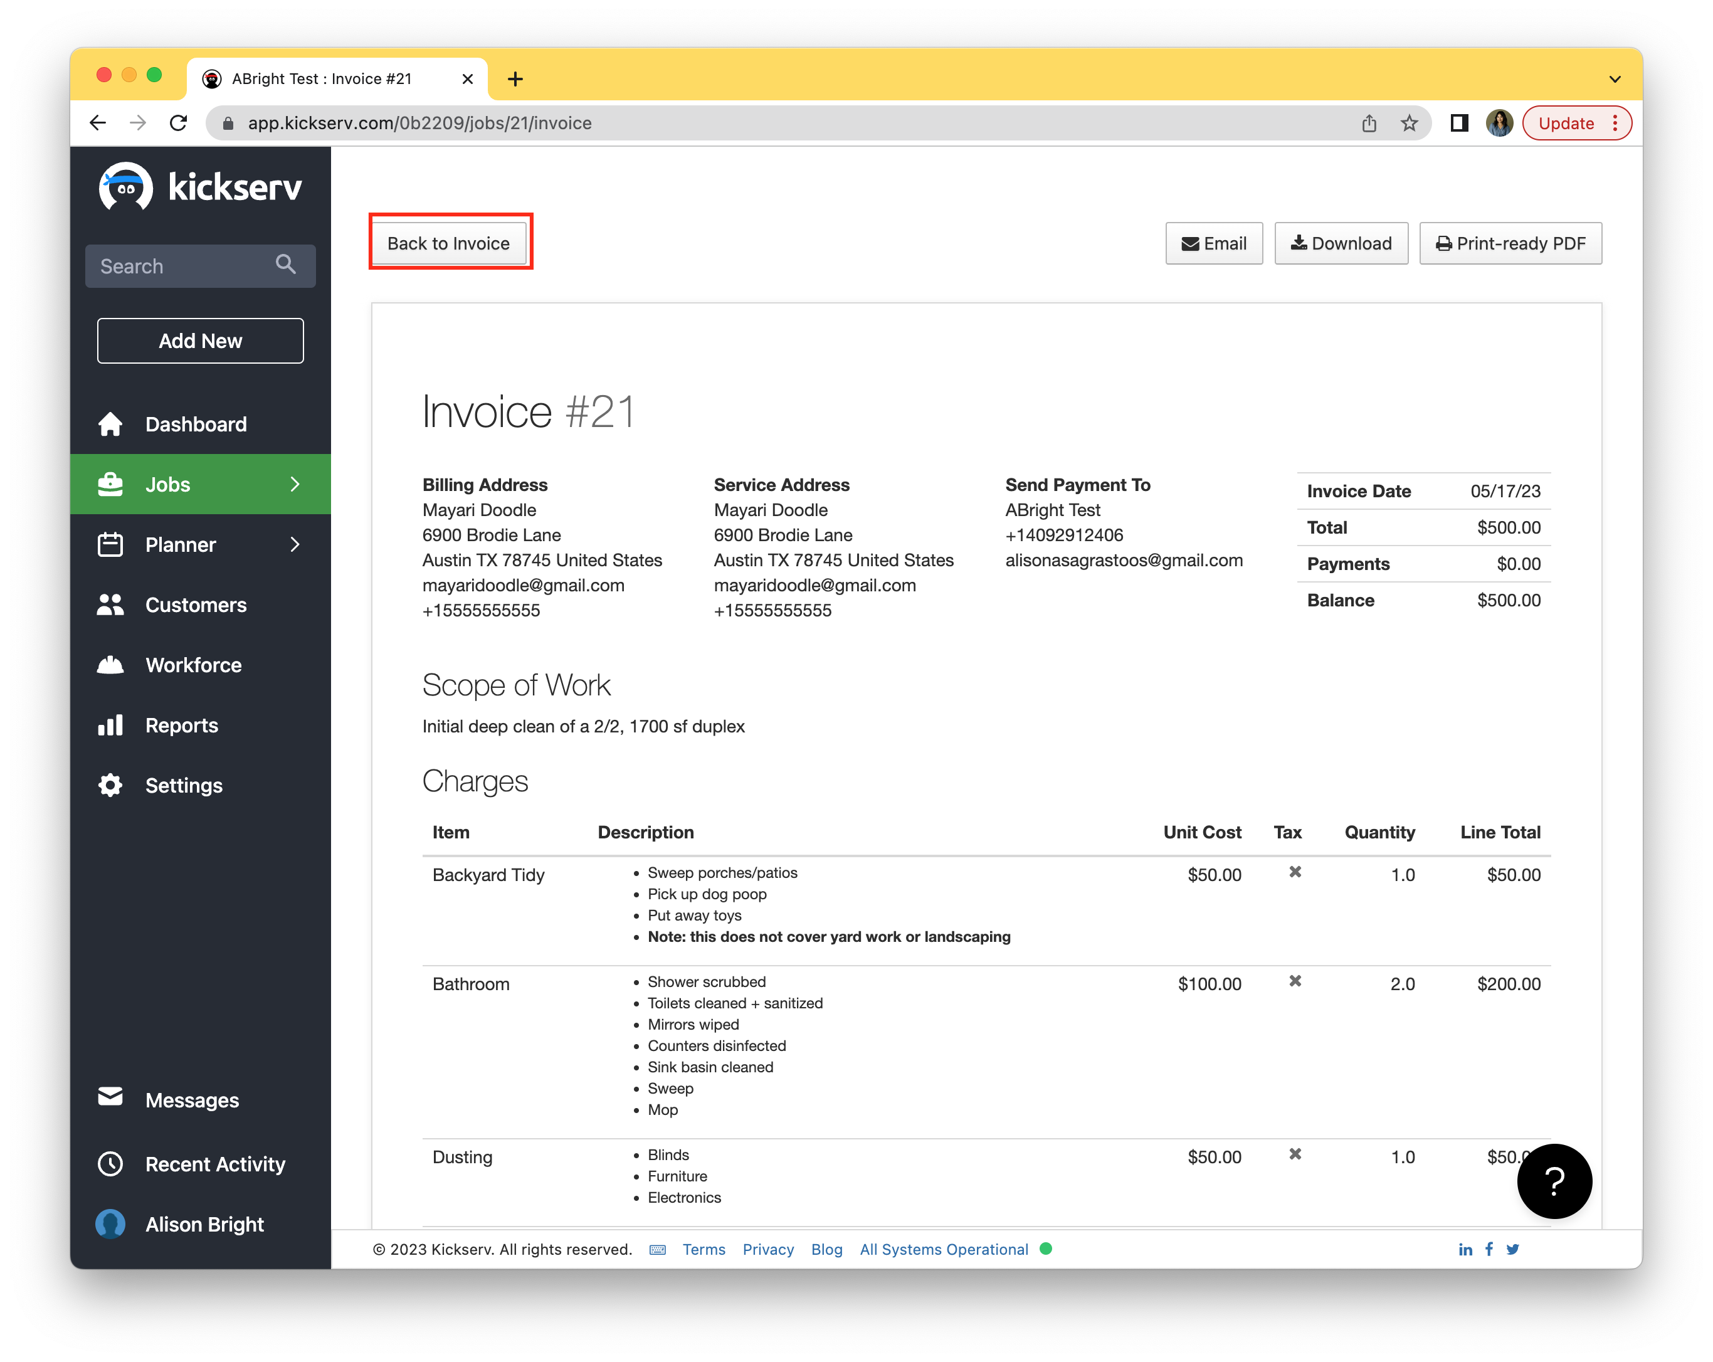Download the invoice
Screen dimensions: 1713x1362
tap(1341, 243)
